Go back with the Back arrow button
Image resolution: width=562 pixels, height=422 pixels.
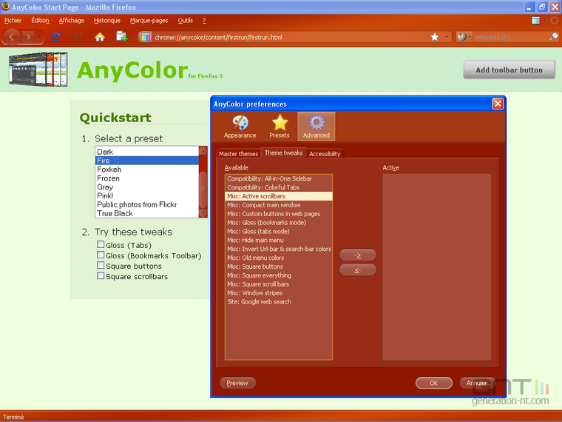pos(12,36)
